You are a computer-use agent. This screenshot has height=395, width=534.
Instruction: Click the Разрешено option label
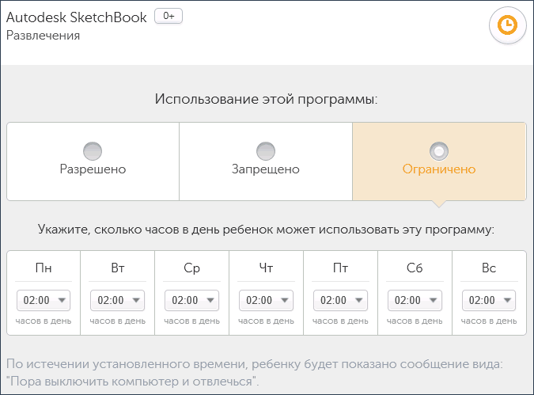click(93, 169)
